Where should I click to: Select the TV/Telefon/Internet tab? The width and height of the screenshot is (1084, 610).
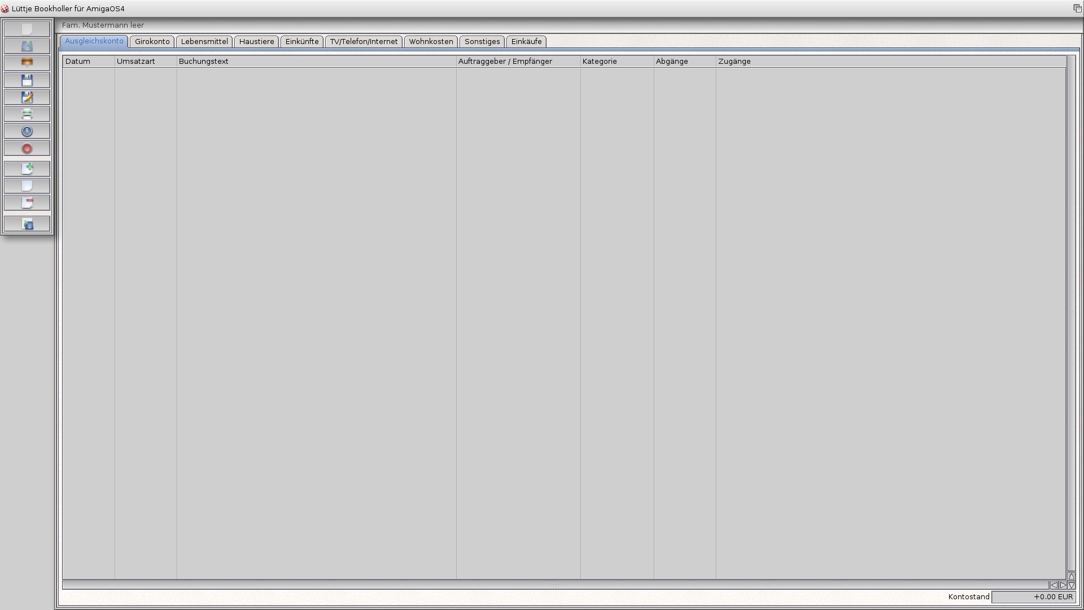click(x=364, y=42)
